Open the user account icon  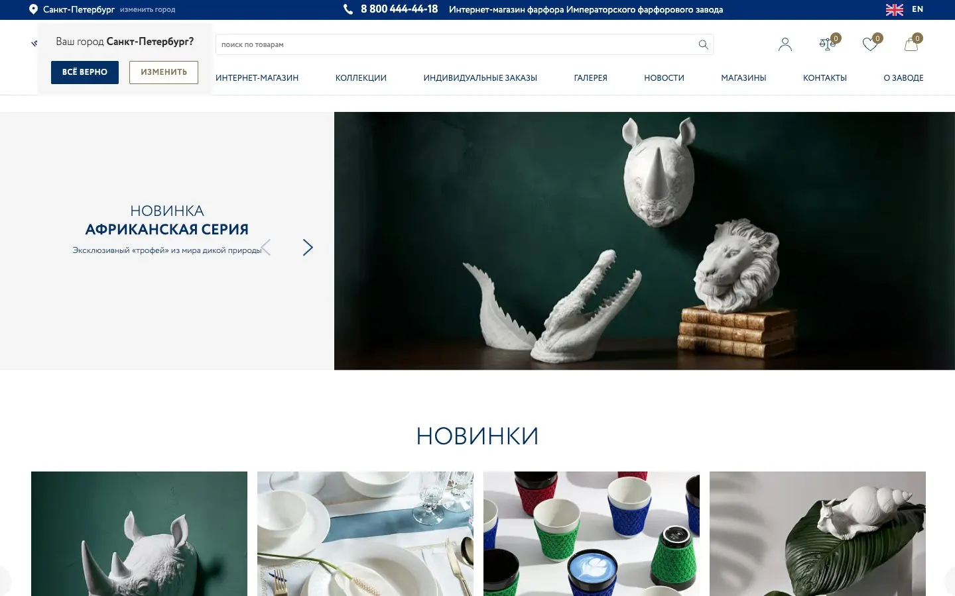(785, 44)
